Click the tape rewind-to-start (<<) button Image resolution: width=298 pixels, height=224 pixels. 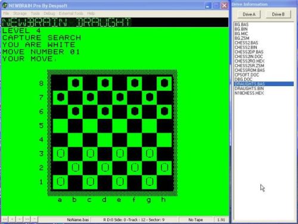point(5,219)
